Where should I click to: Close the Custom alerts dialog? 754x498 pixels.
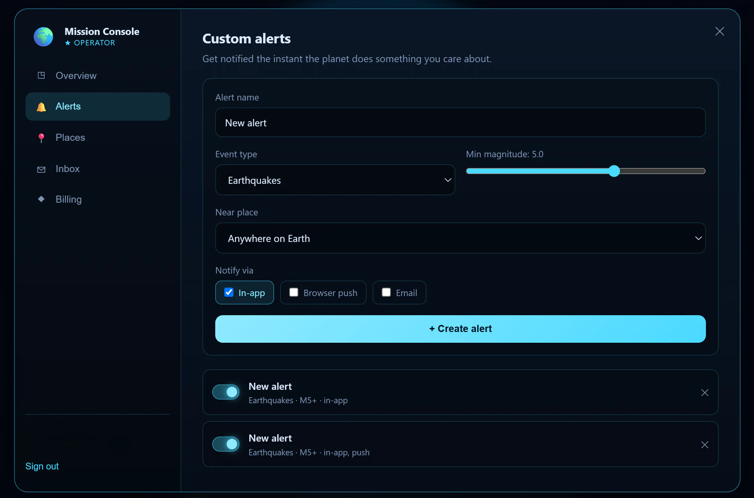[719, 31]
